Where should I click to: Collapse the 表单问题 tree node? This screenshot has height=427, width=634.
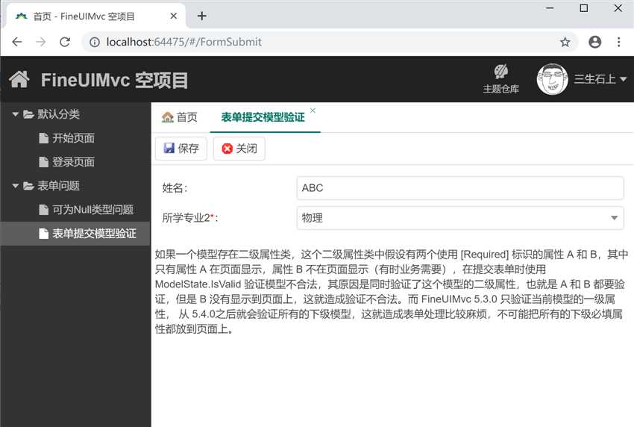point(16,186)
